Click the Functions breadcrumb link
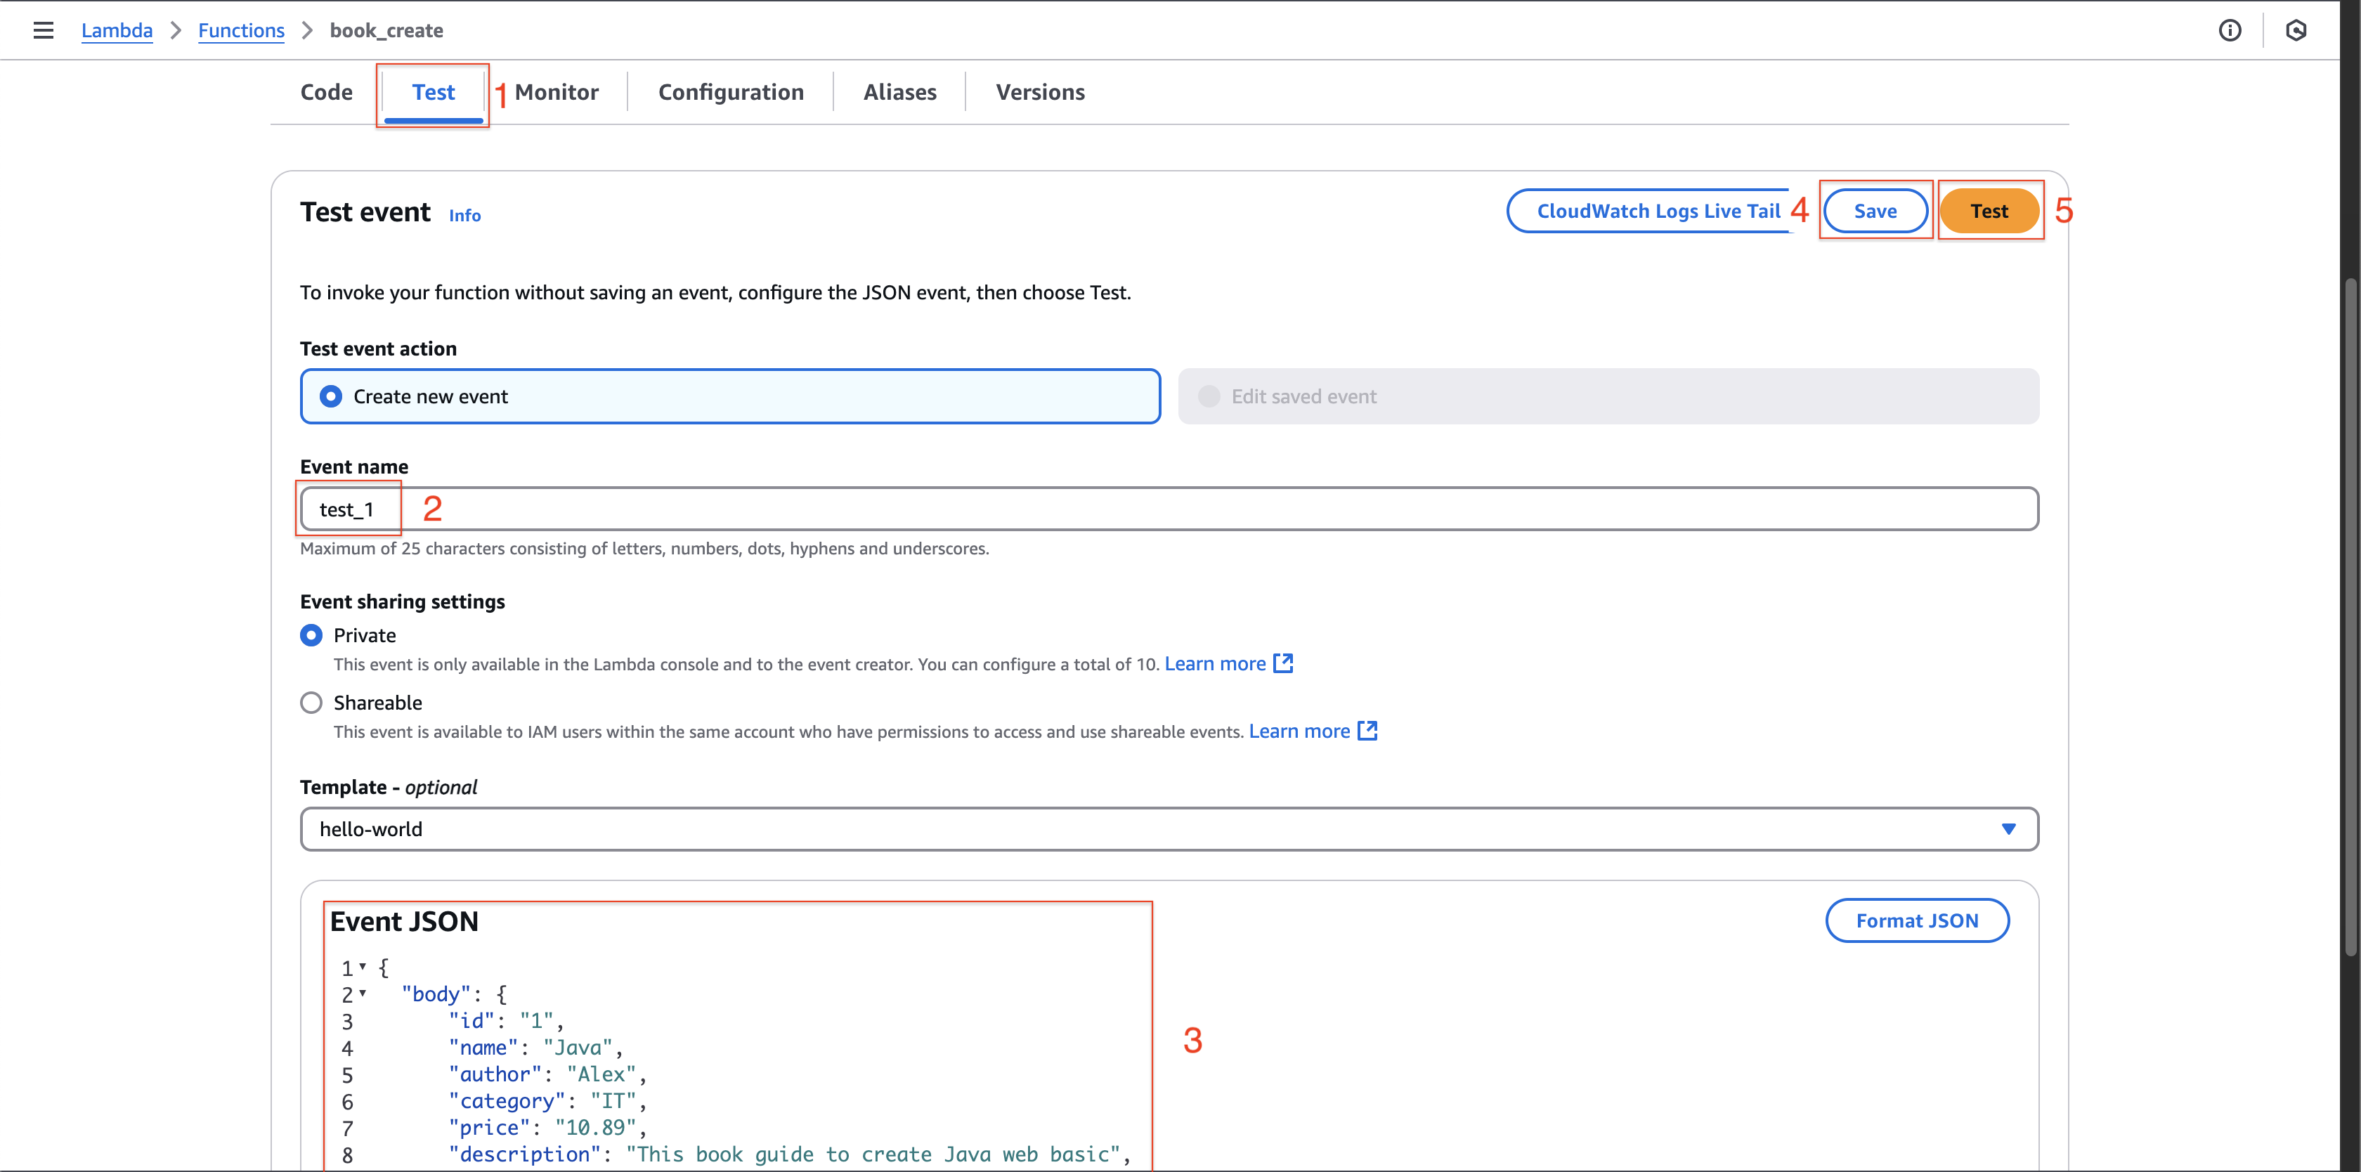2361x1172 pixels. [241, 29]
